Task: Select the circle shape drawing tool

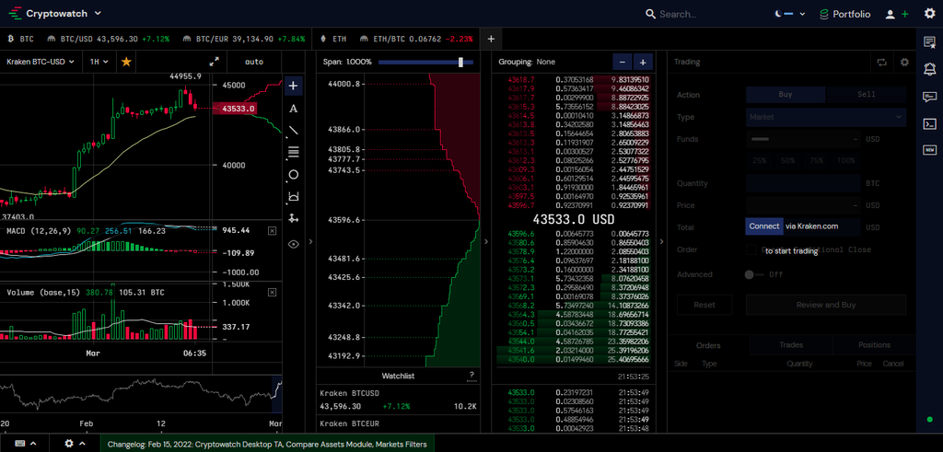Action: (x=294, y=175)
